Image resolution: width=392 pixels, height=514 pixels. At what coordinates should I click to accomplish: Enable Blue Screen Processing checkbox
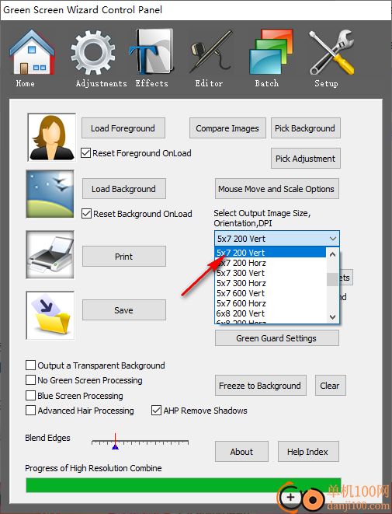coord(31,395)
